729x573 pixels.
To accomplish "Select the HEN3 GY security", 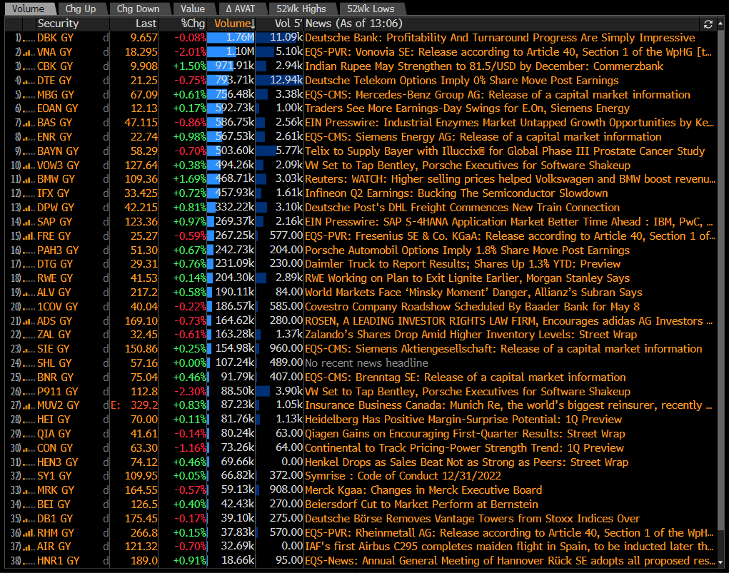I will [x=58, y=462].
